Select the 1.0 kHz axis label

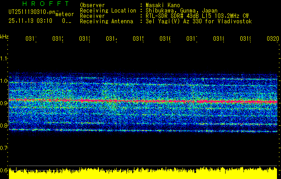pyautogui.click(x=4, y=81)
